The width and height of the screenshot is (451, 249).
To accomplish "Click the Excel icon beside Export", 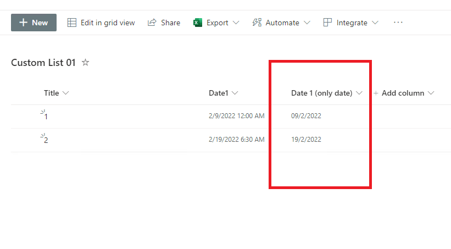I will coord(198,23).
